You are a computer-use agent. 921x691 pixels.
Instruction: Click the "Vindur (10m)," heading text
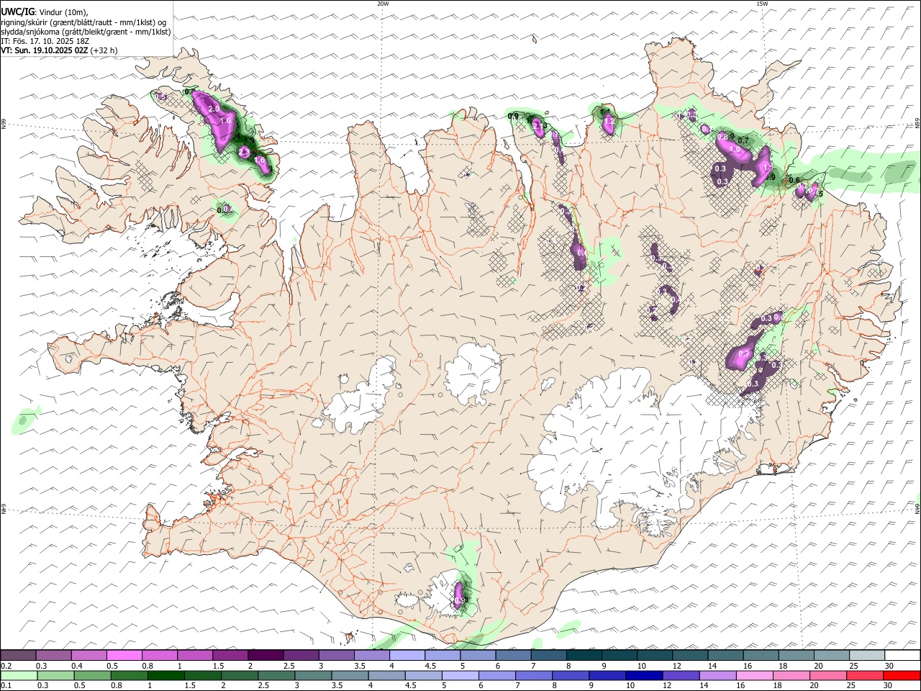[x=63, y=12]
